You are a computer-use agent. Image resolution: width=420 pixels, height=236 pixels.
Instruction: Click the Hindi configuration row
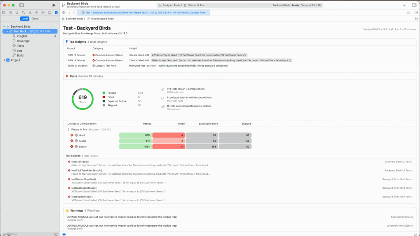[160, 135]
